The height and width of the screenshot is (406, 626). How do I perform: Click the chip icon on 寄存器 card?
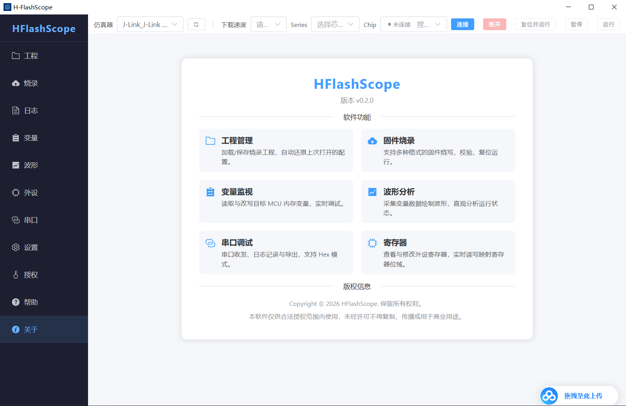[372, 243]
